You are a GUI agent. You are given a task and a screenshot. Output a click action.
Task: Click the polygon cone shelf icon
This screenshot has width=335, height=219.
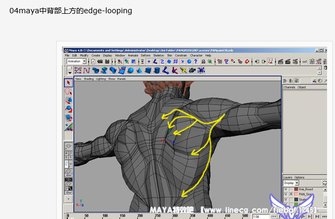139,70
